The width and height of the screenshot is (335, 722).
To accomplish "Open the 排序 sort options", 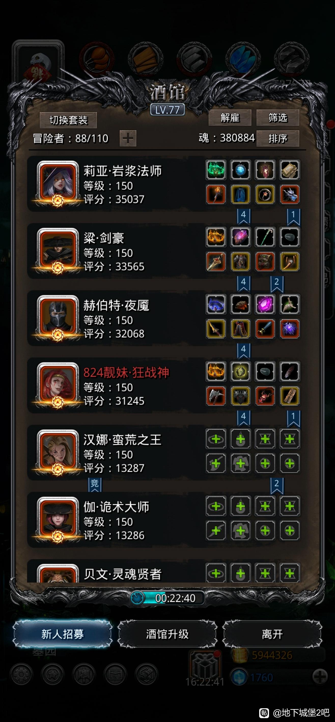I will (278, 138).
